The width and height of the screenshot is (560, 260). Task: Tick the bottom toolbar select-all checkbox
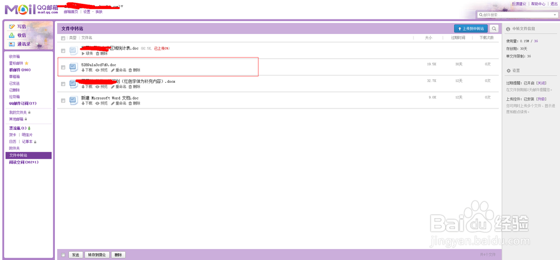[x=63, y=254]
